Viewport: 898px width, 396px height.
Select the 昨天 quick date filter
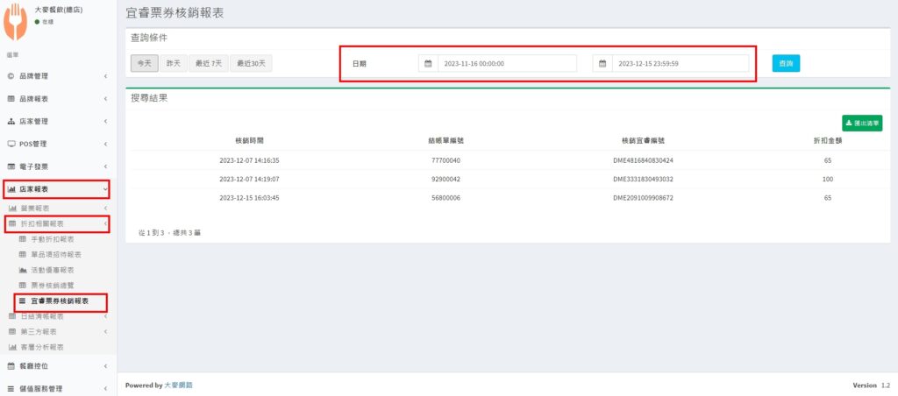pyautogui.click(x=174, y=63)
